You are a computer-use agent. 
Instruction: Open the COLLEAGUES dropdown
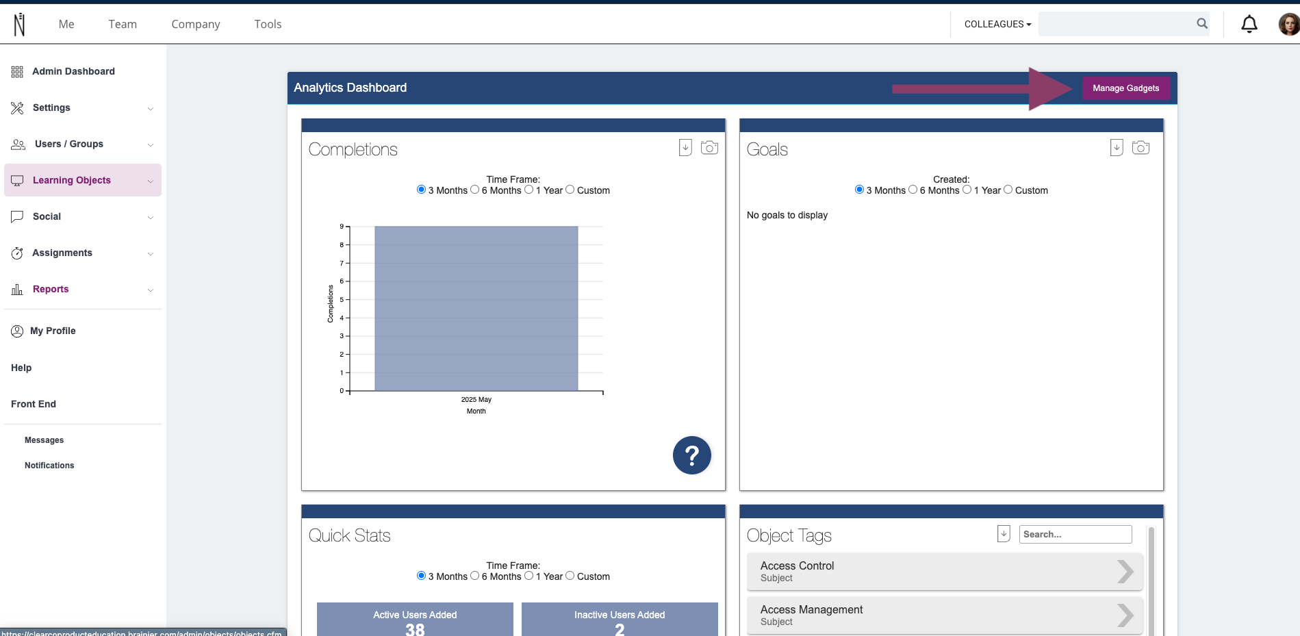997,24
